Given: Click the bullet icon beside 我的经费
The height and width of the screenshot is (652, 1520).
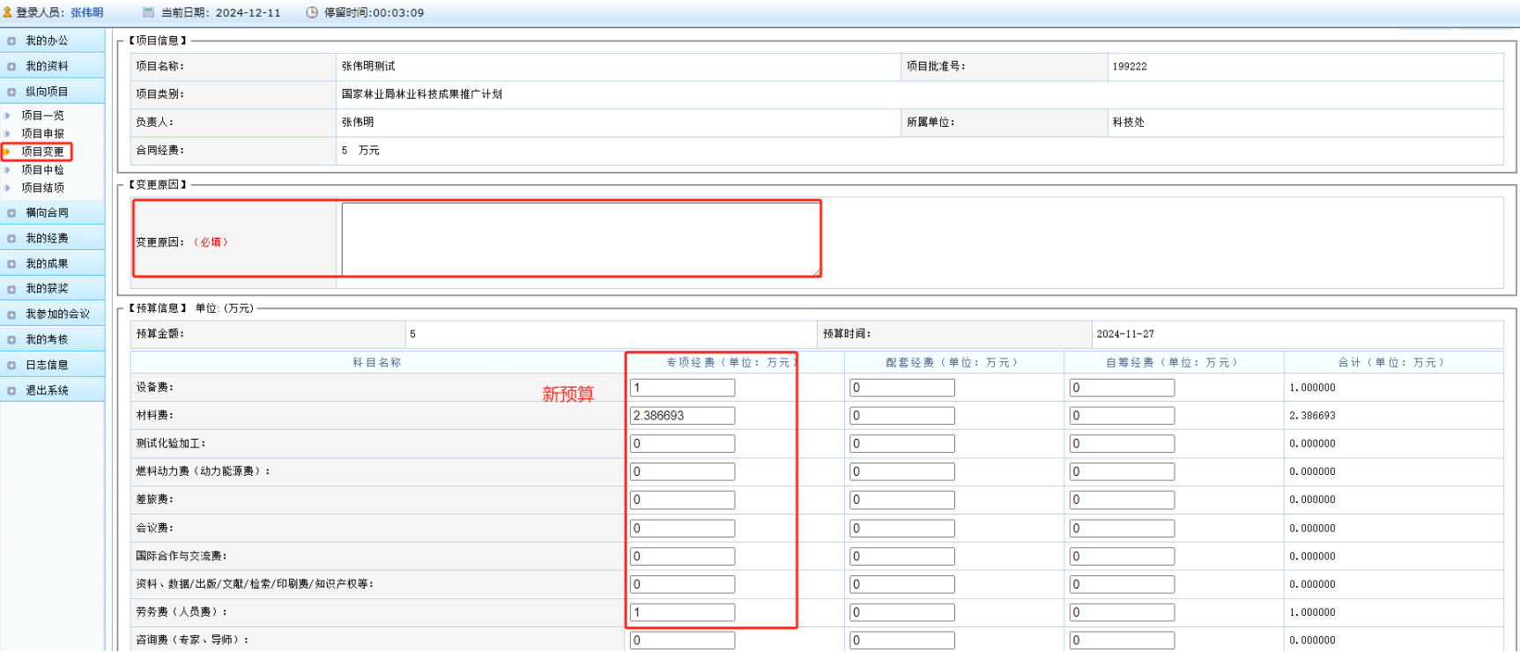Looking at the screenshot, I should [x=11, y=239].
